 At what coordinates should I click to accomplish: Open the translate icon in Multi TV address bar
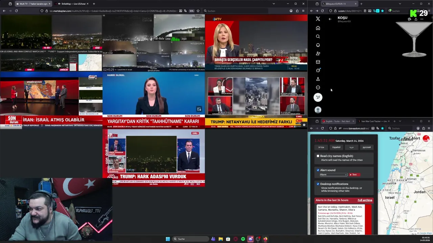click(185, 11)
